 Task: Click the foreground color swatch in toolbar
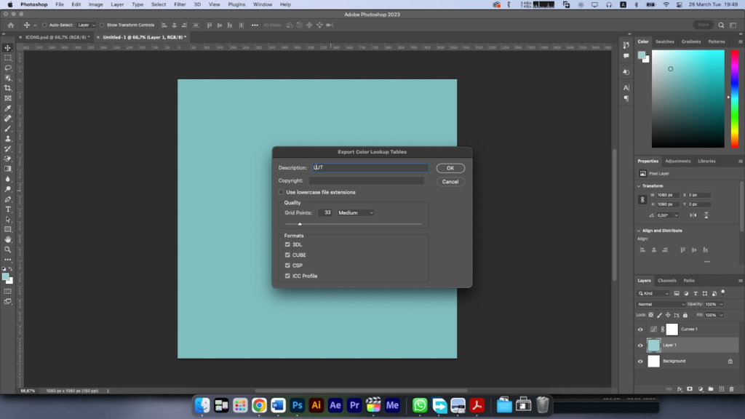tap(5, 277)
